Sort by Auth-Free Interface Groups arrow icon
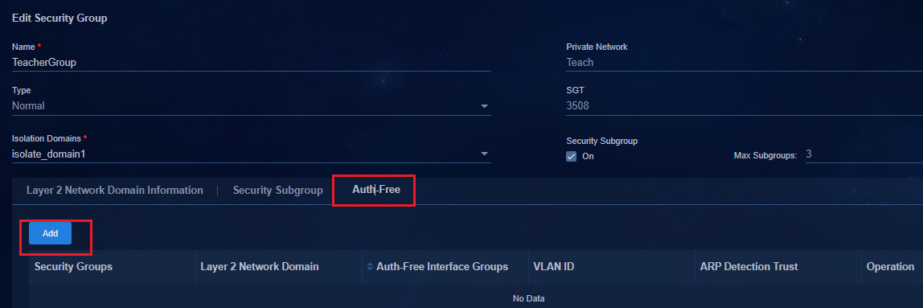This screenshot has height=308, width=923. (370, 267)
